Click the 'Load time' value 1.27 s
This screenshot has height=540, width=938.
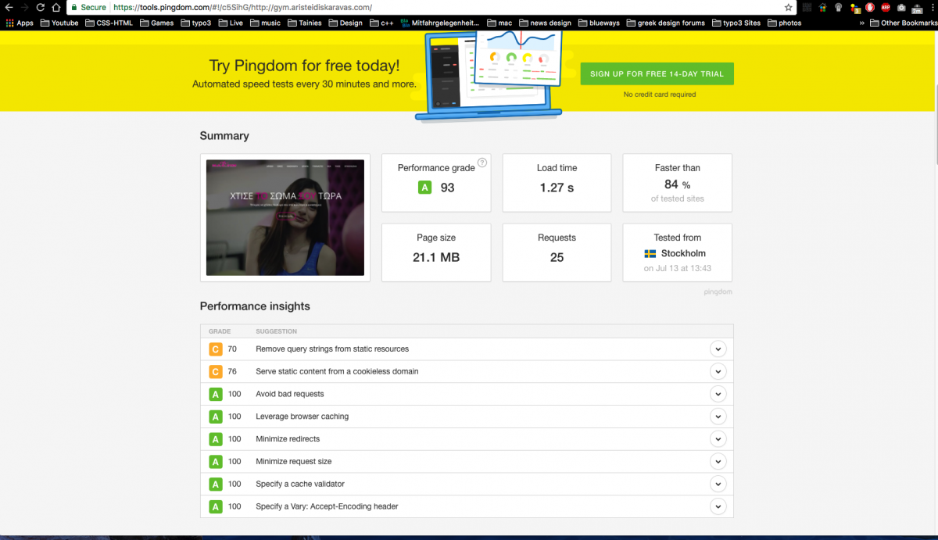coord(557,188)
